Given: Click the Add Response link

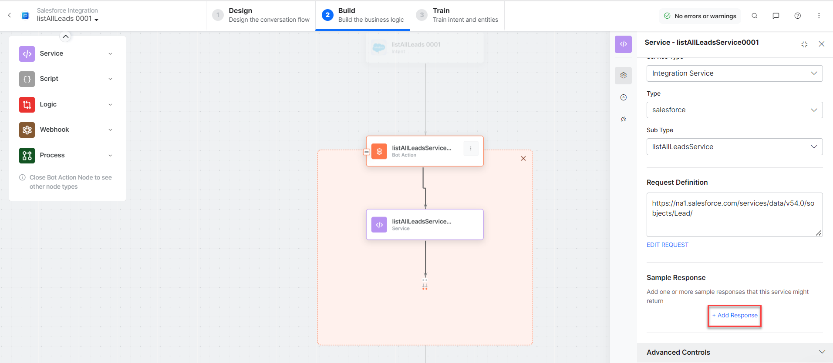Looking at the screenshot, I should coord(735,315).
